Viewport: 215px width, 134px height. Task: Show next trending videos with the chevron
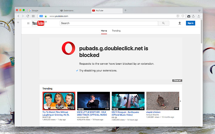click(180, 101)
